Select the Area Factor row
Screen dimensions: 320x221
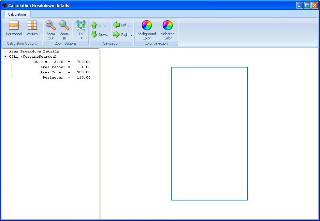click(x=65, y=67)
